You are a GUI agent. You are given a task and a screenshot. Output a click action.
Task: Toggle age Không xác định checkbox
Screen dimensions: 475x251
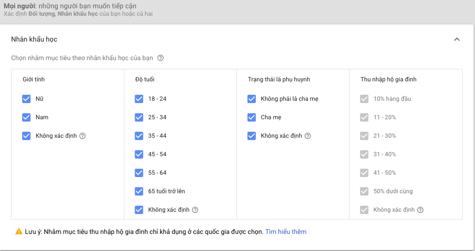coord(139,210)
